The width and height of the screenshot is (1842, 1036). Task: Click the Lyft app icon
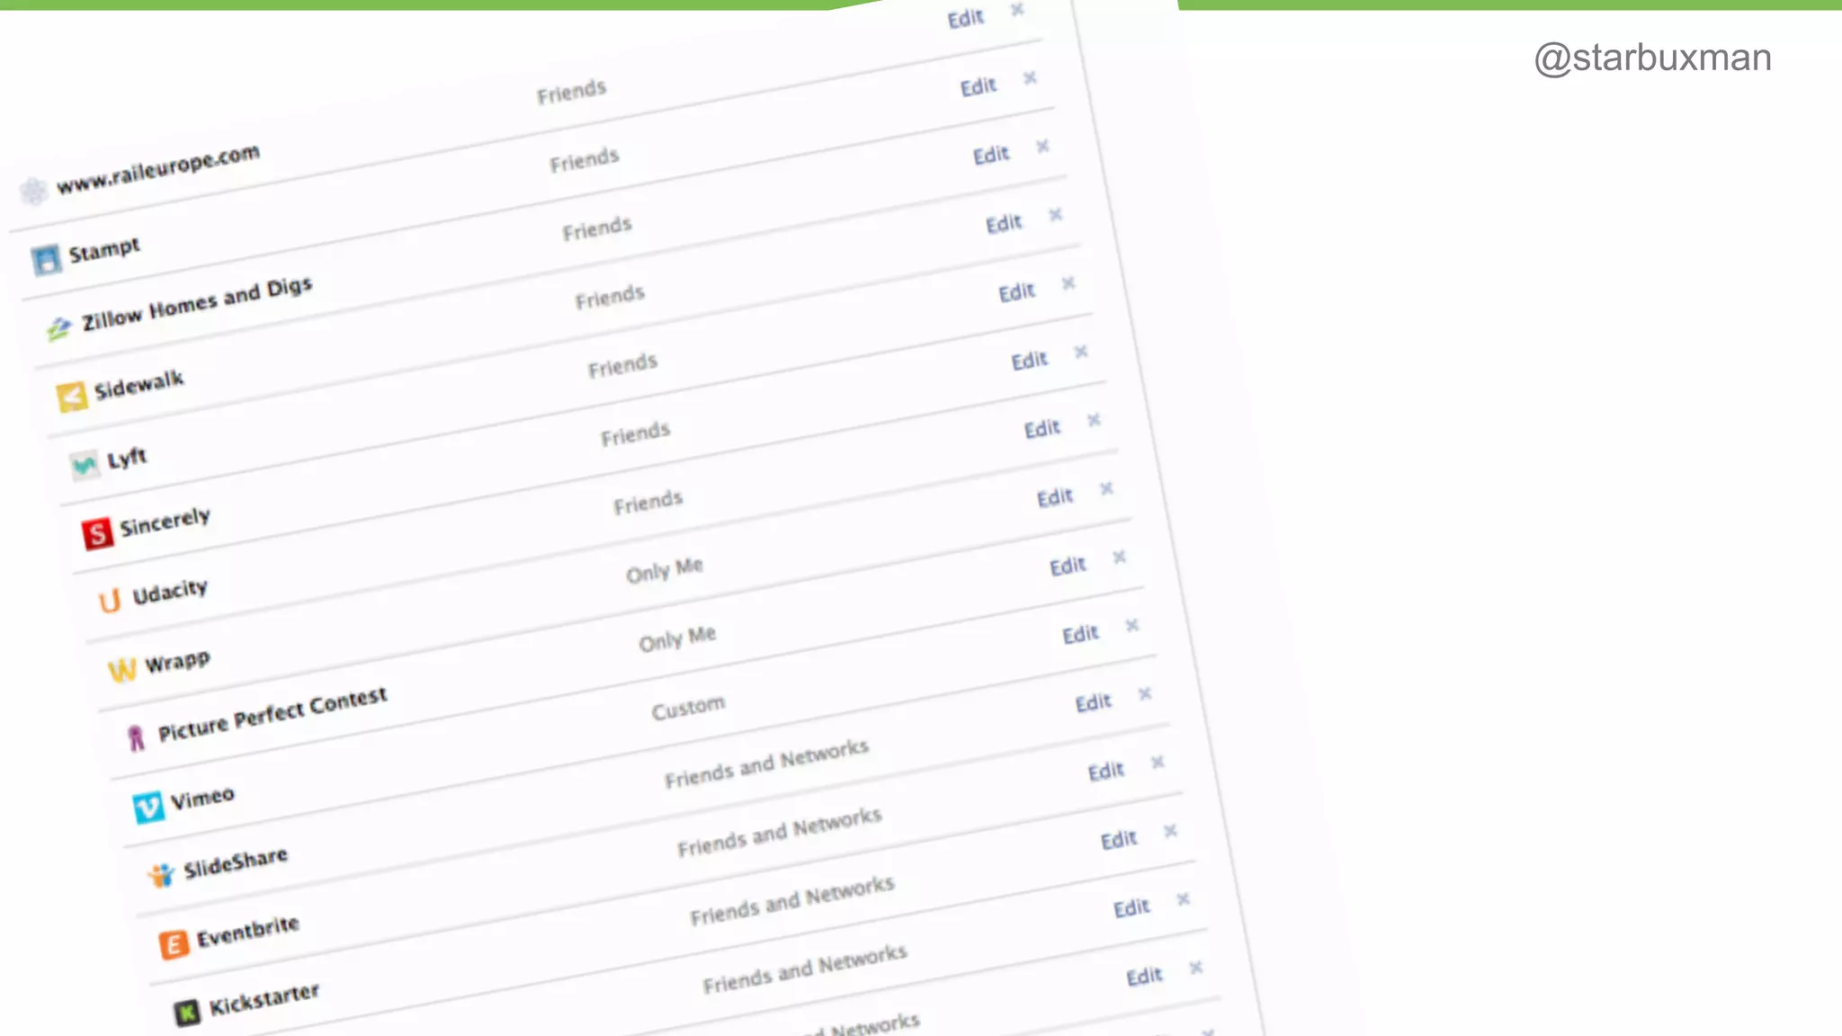pyautogui.click(x=85, y=465)
